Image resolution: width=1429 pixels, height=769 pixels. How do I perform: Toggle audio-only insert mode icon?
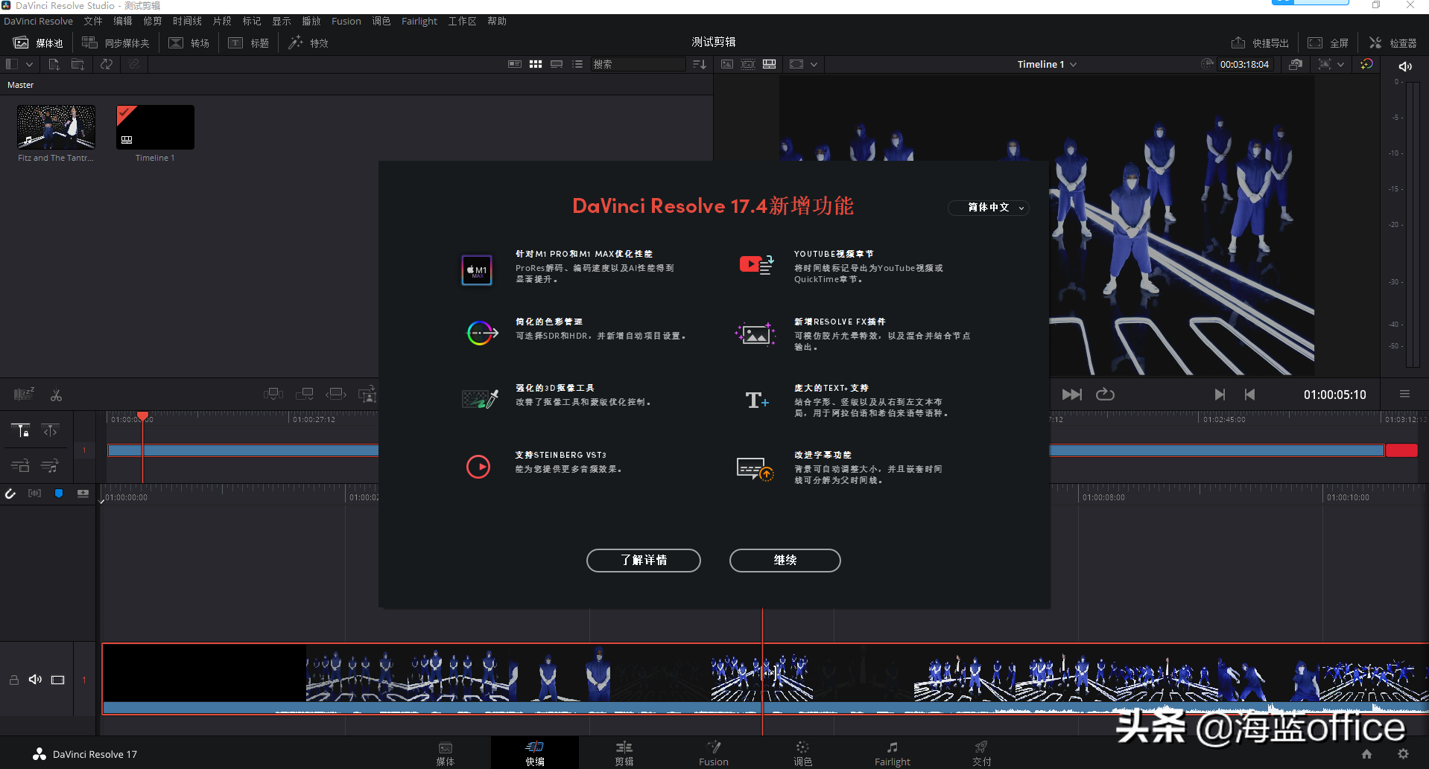point(50,466)
